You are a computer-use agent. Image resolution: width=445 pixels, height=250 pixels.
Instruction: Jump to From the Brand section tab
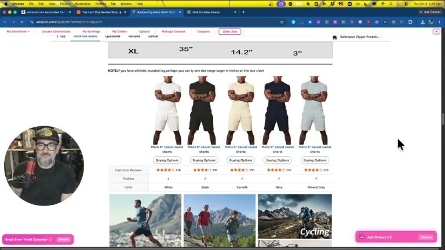[85, 36]
